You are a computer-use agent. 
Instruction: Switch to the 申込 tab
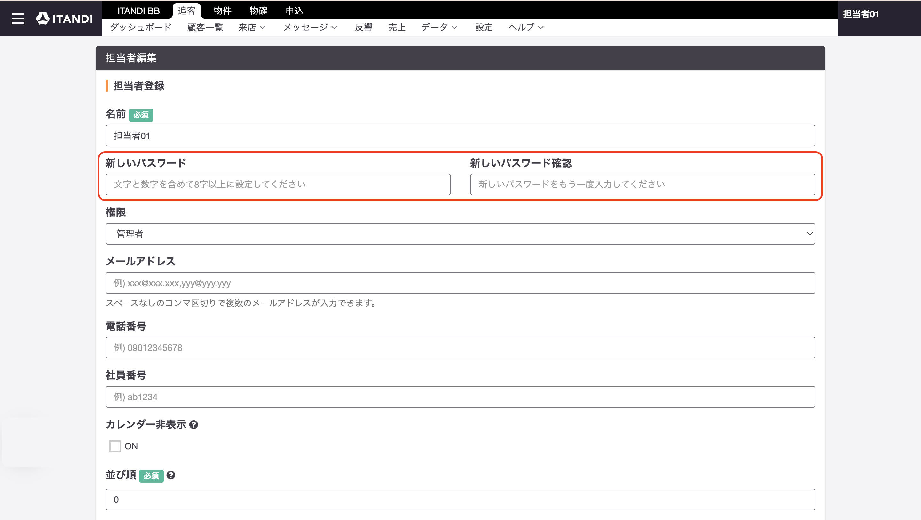click(x=294, y=11)
